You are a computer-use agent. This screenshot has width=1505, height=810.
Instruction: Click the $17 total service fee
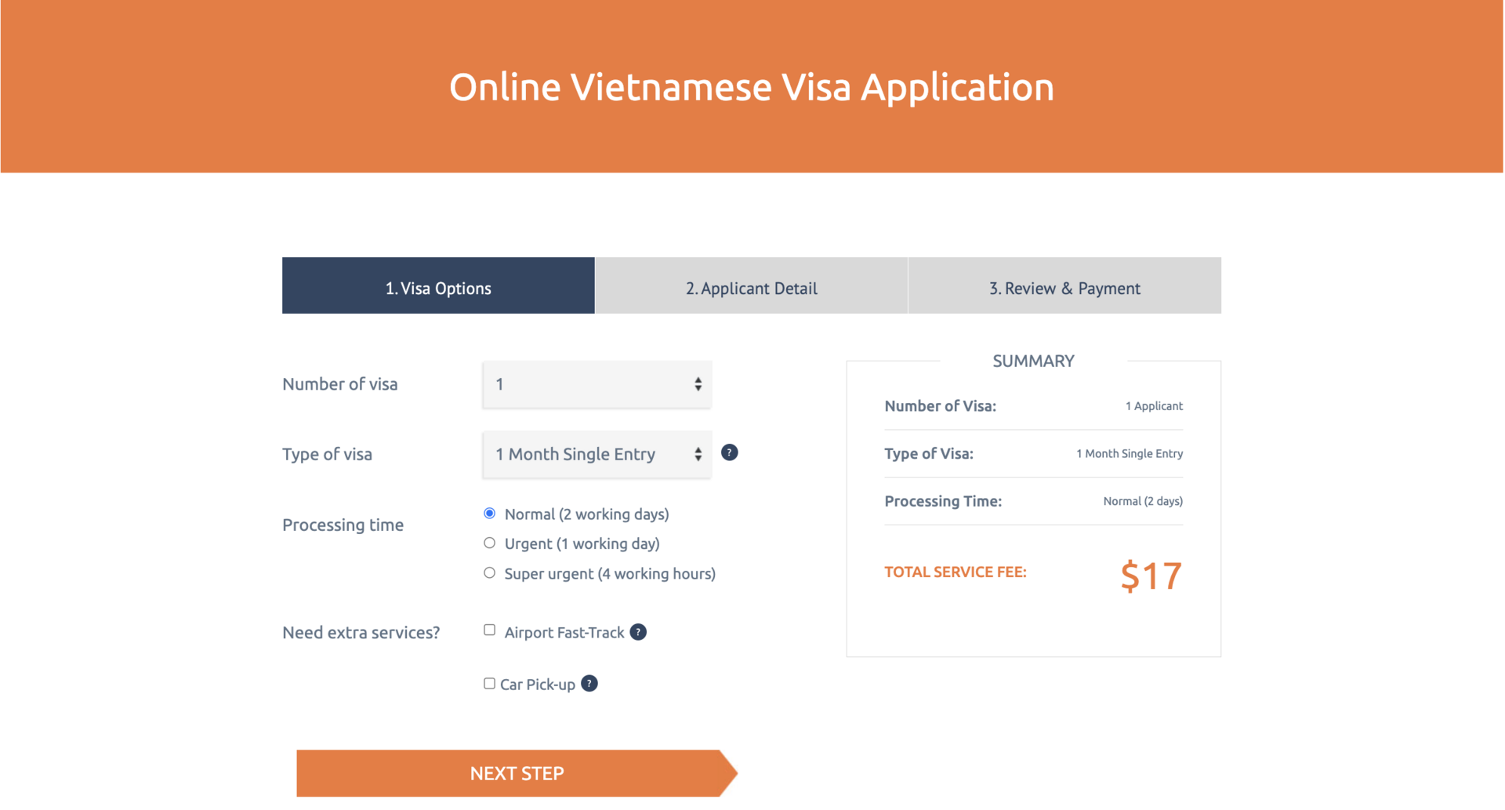(1151, 576)
